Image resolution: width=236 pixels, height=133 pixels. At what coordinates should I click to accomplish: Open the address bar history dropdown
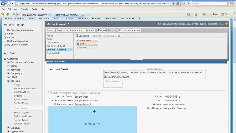click(173, 3)
